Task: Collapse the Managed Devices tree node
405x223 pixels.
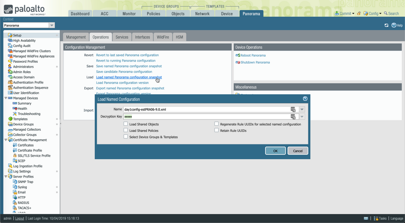Action: pos(6,98)
